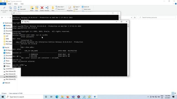
Task: Open the Easy access dropdown
Action: 60,9
